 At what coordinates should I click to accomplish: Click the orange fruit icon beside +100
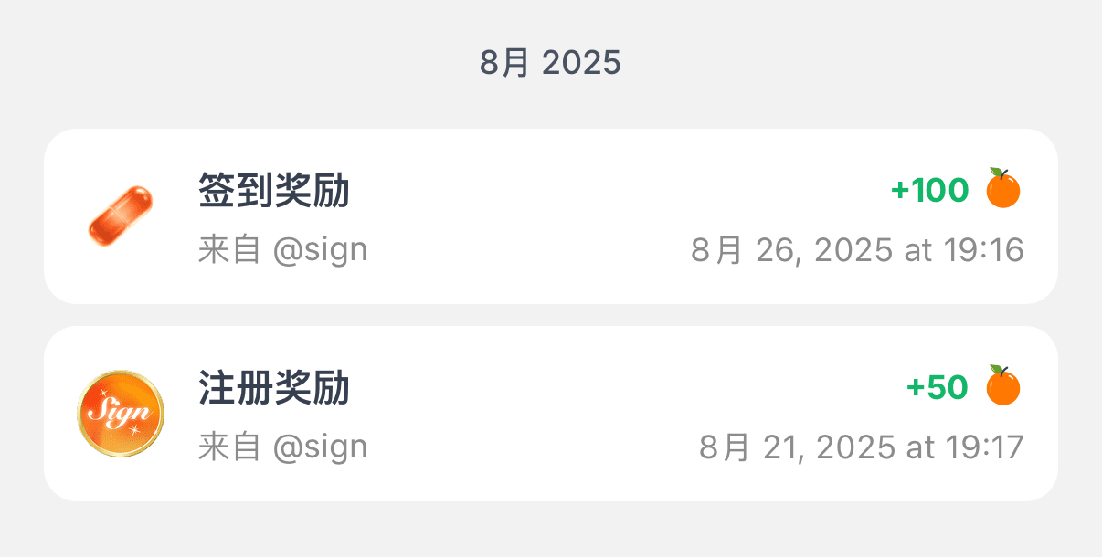click(x=1003, y=189)
